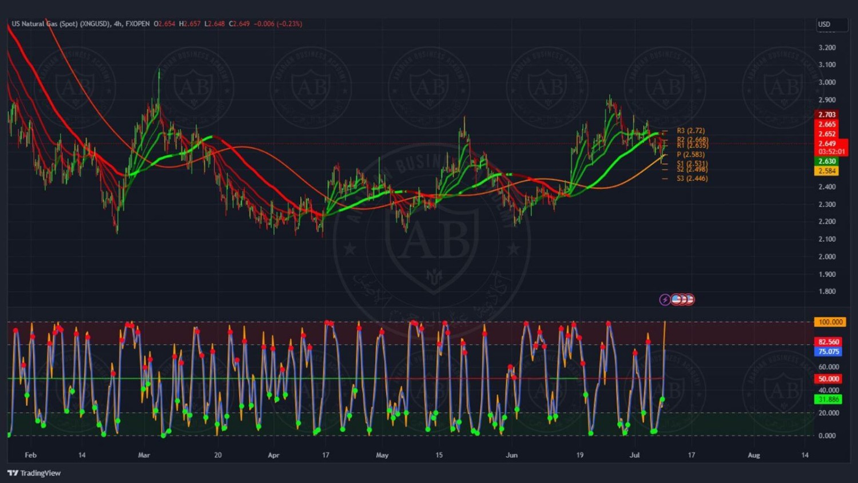Click the orange 2.584 price label

point(827,171)
